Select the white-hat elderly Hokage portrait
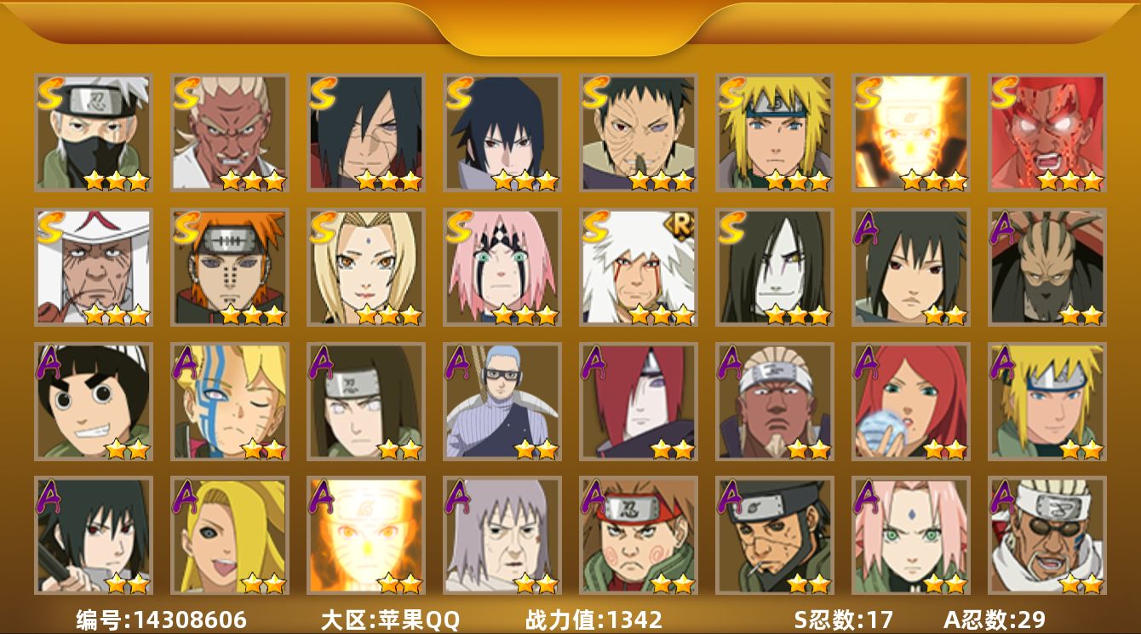The width and height of the screenshot is (1141, 634). click(94, 267)
